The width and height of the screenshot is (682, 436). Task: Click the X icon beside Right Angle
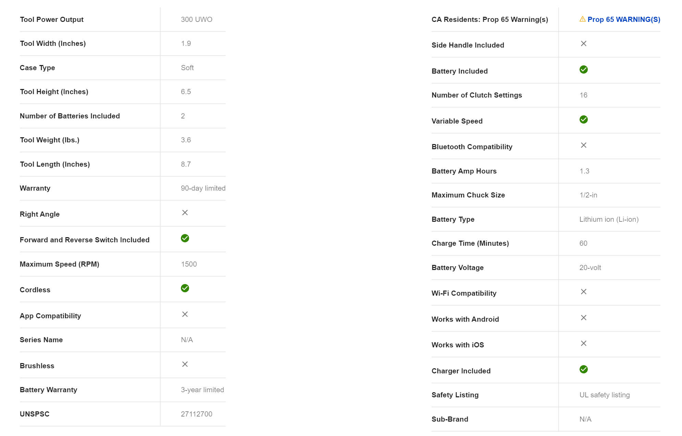pyautogui.click(x=185, y=213)
